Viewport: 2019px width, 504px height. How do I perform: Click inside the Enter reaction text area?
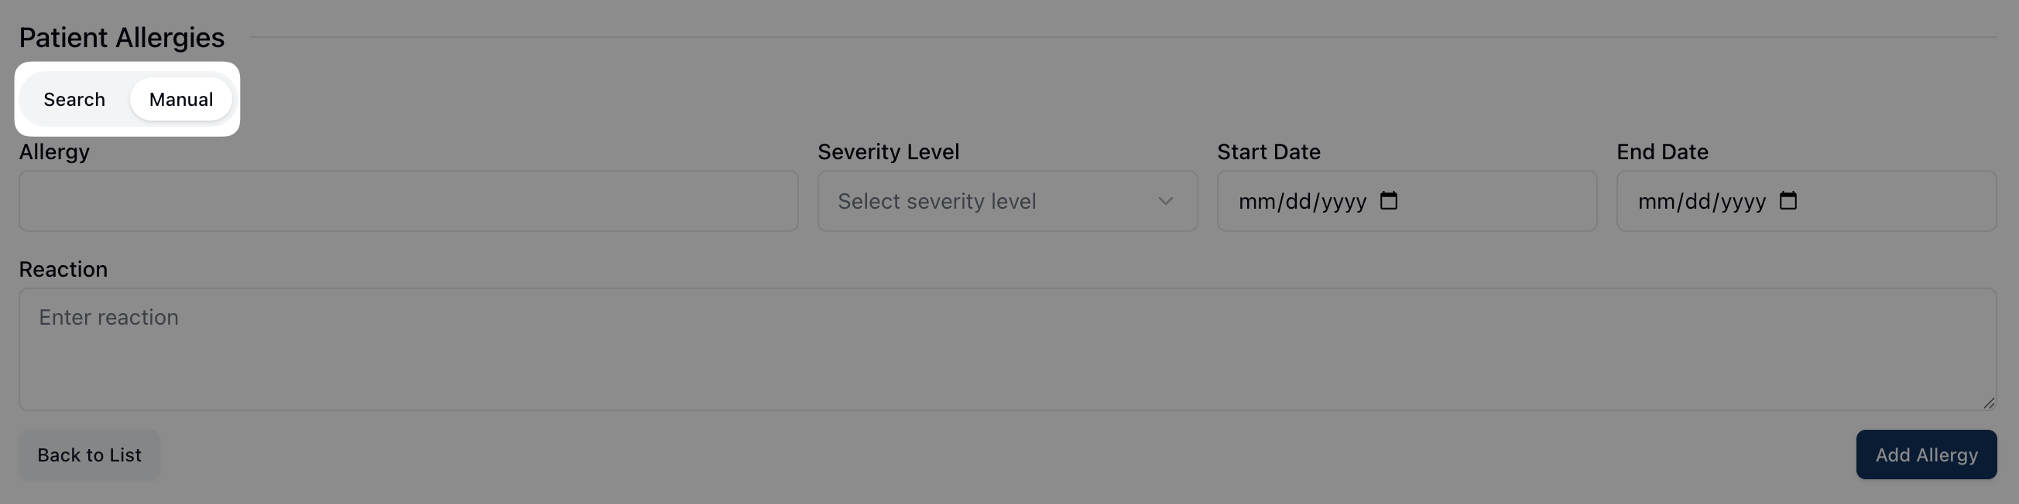pyautogui.click(x=1007, y=349)
